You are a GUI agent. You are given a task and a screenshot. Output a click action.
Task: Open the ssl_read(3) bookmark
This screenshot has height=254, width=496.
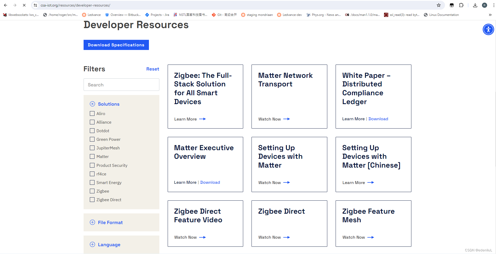[x=402, y=15]
